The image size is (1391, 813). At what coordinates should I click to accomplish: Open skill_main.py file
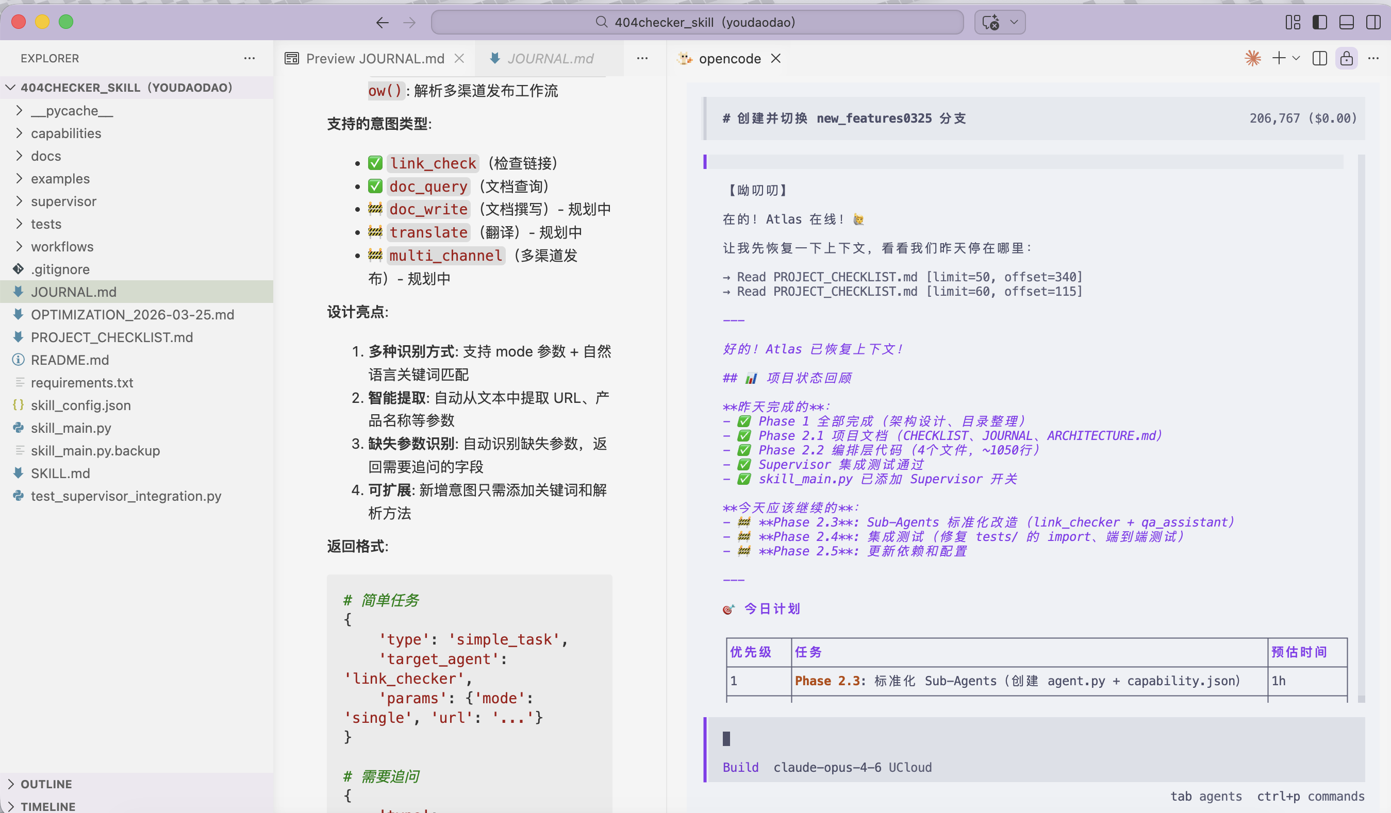coord(136,428)
